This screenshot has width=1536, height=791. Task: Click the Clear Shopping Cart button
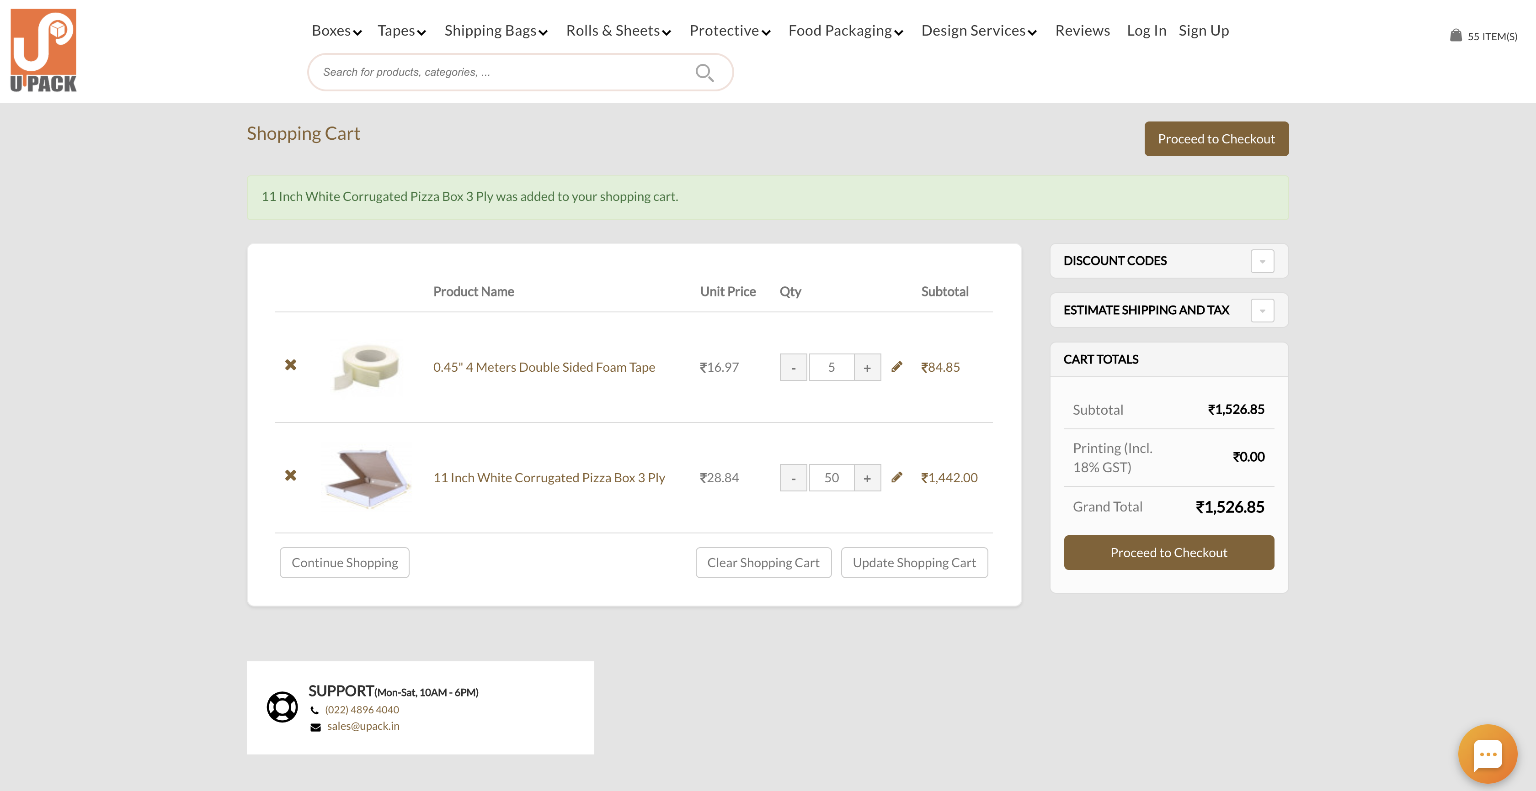[x=763, y=562]
